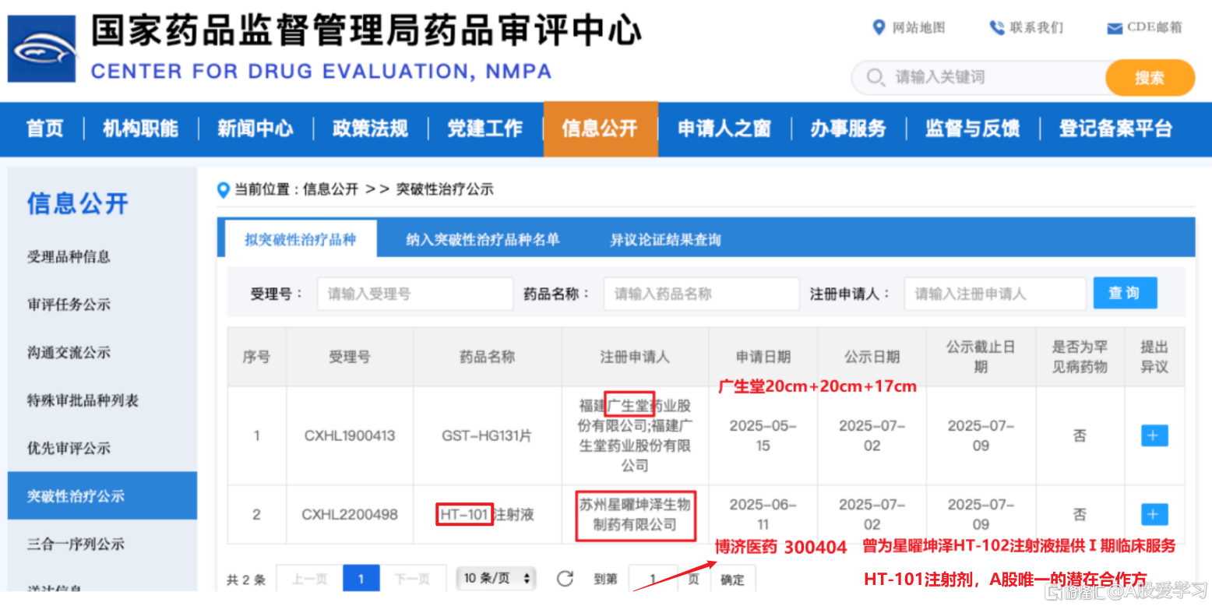Open 首页 in main navigation
The height and width of the screenshot is (606, 1212).
pyautogui.click(x=45, y=129)
